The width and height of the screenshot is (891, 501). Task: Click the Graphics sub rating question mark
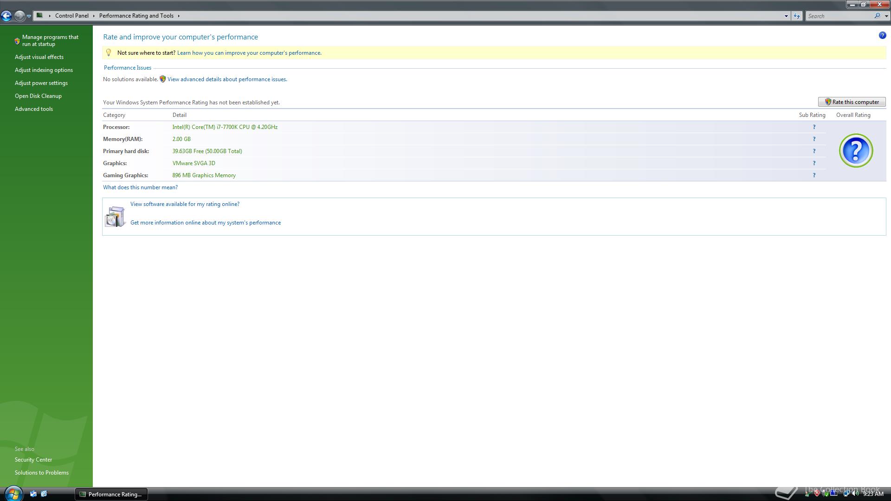pos(814,163)
